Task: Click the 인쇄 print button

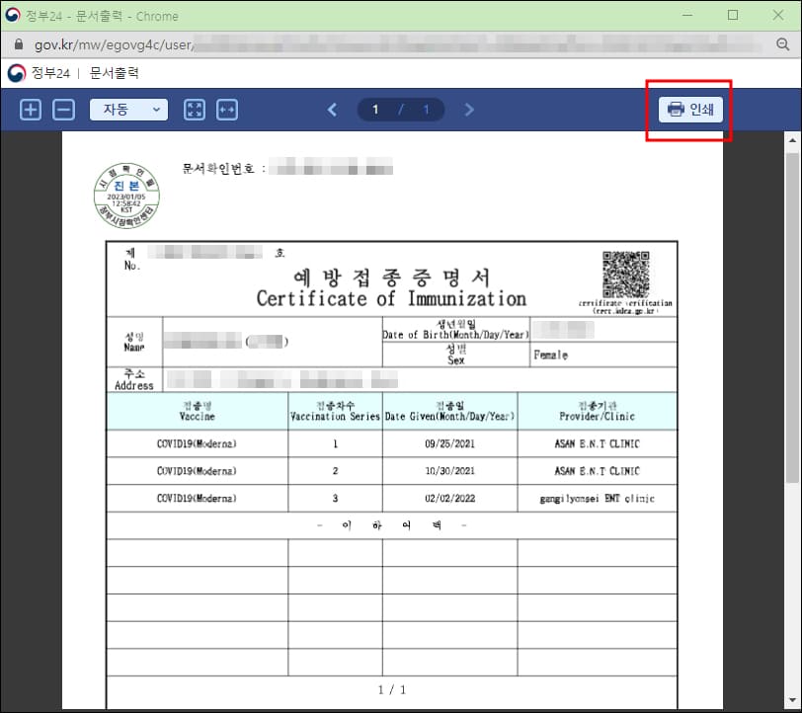Action: [x=691, y=109]
